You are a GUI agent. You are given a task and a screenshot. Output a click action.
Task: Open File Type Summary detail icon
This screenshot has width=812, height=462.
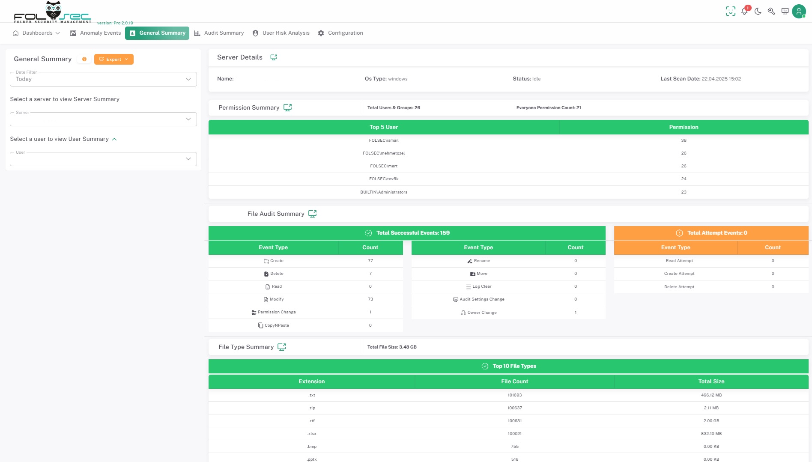(281, 347)
